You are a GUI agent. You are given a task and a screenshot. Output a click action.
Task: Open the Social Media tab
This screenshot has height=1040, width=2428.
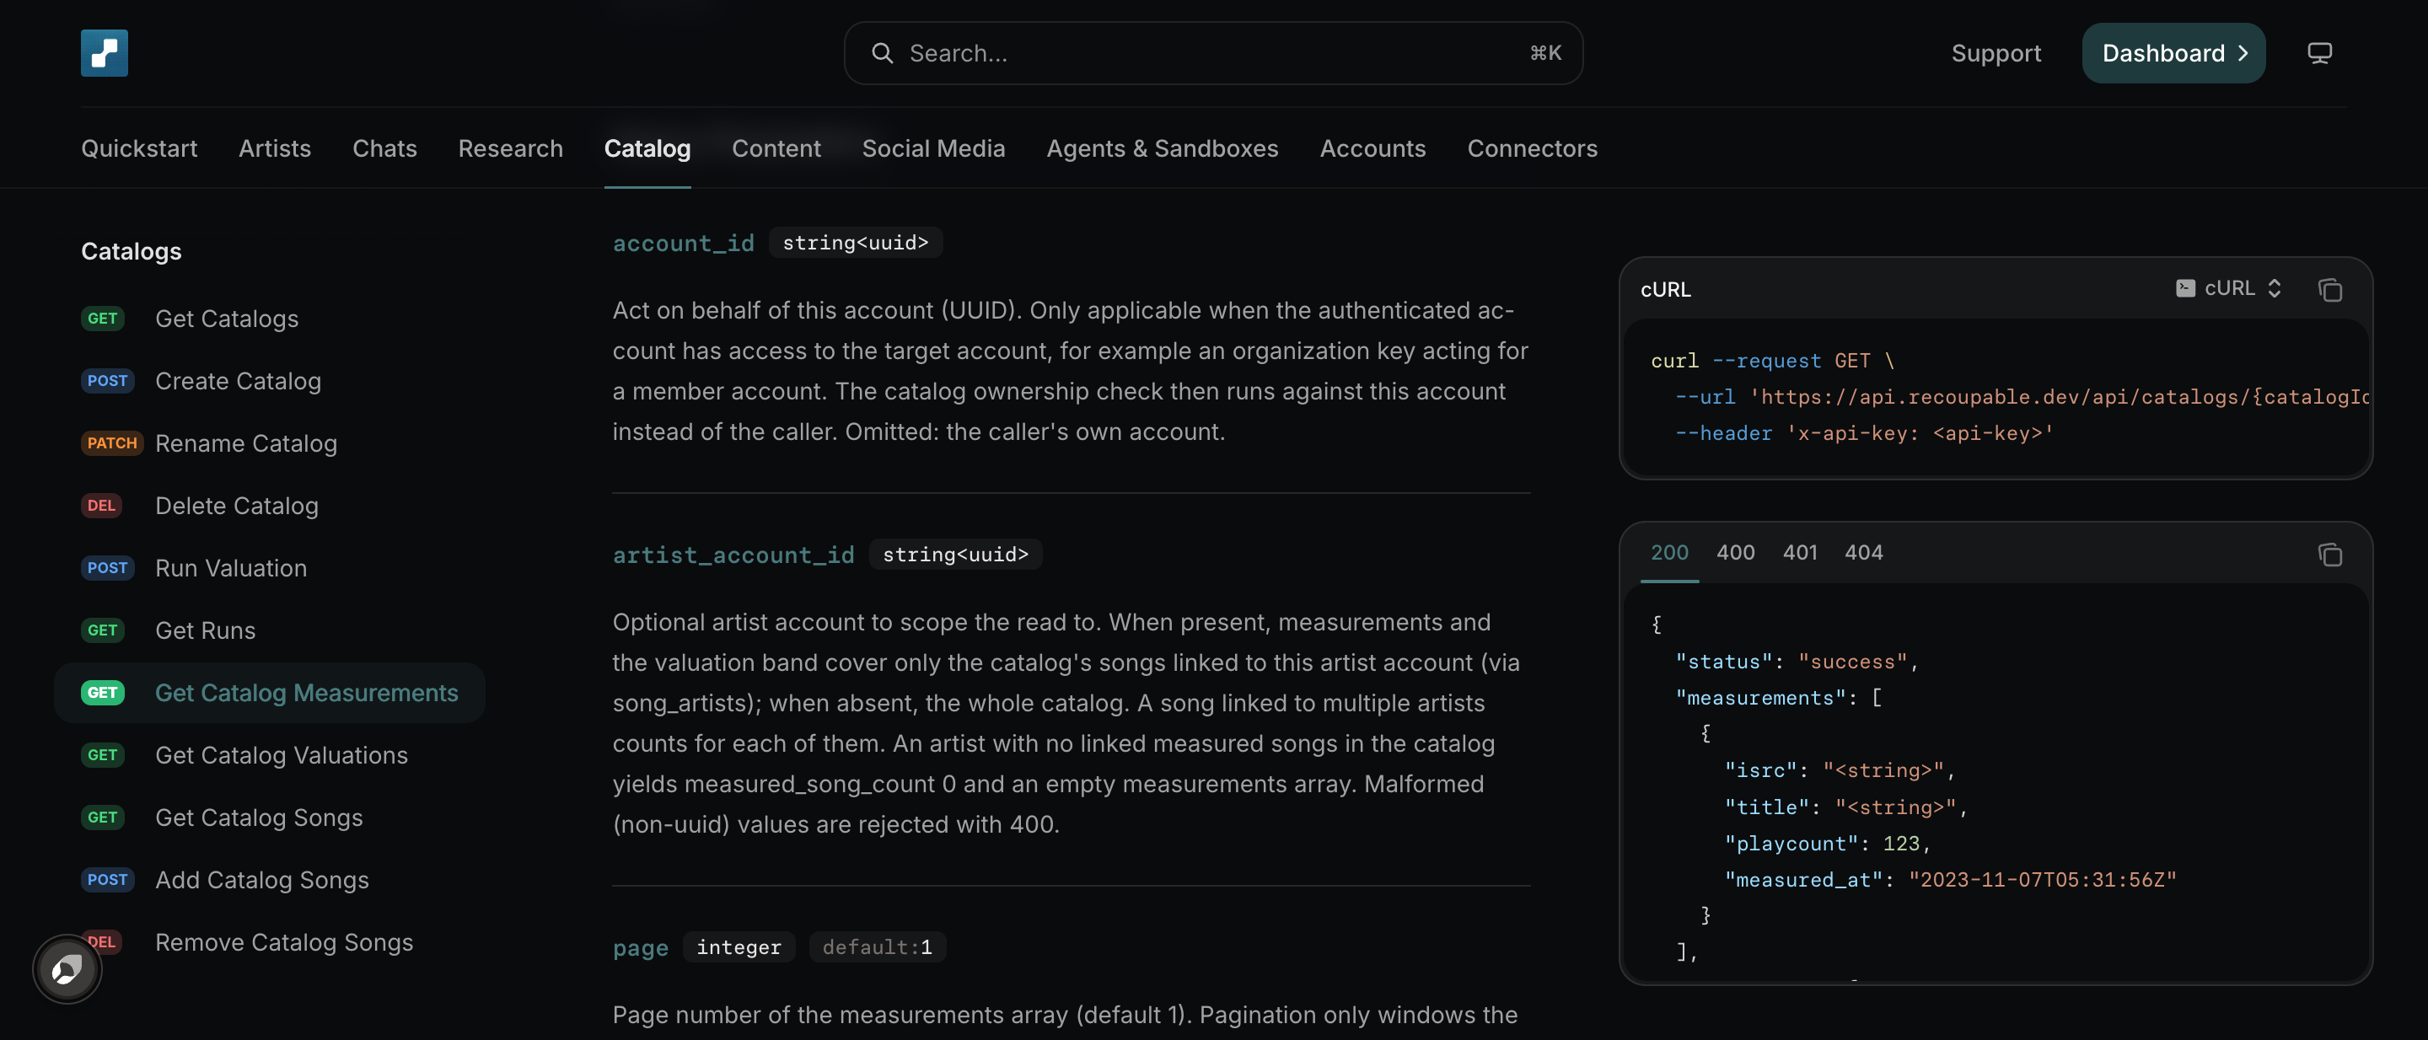pyautogui.click(x=933, y=147)
